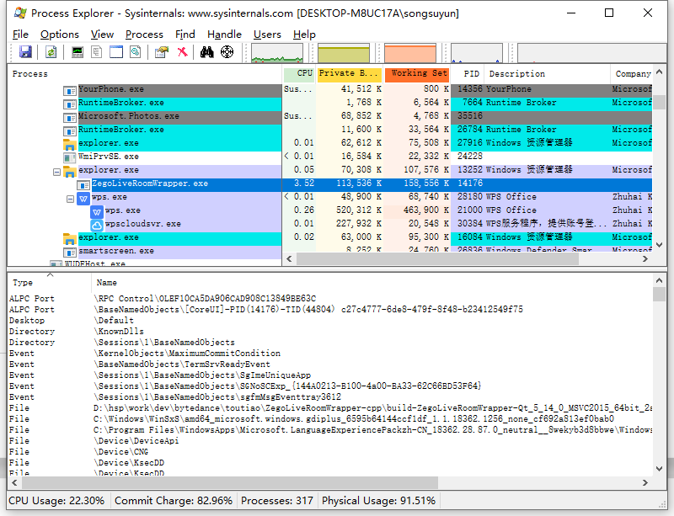
Task: Select the wpscloudsvr.exe process row
Action: coord(329,224)
